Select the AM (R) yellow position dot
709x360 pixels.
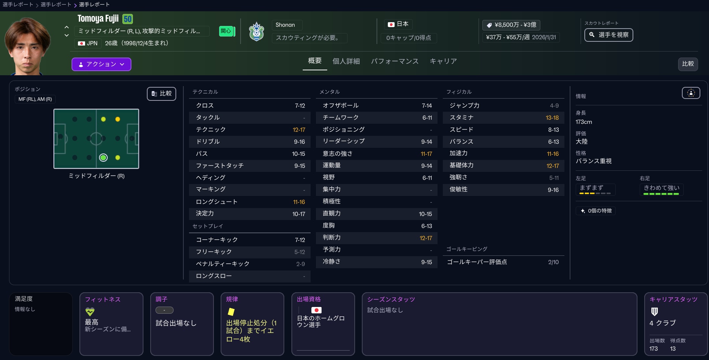[x=118, y=158]
